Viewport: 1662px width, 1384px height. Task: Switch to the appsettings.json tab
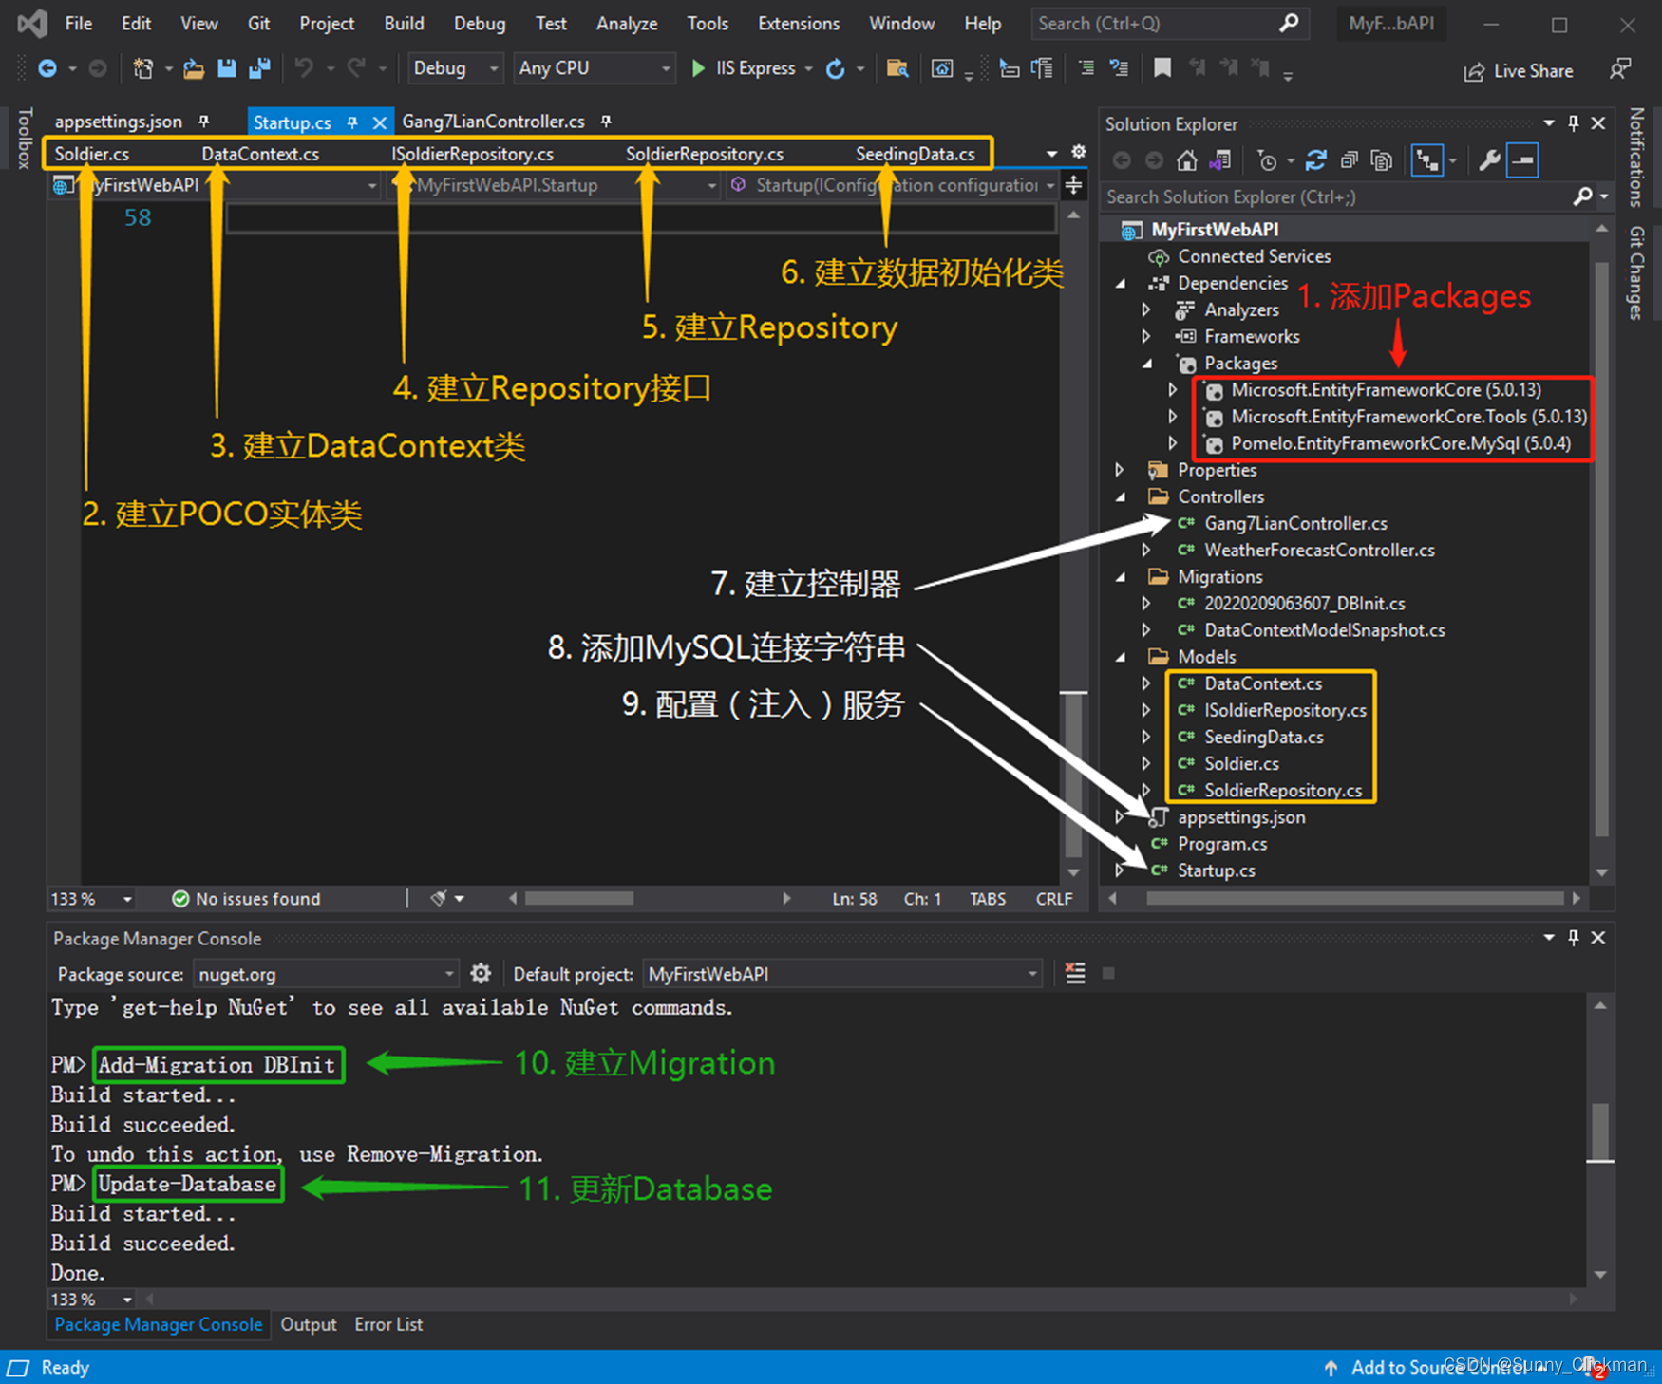pyautogui.click(x=119, y=122)
